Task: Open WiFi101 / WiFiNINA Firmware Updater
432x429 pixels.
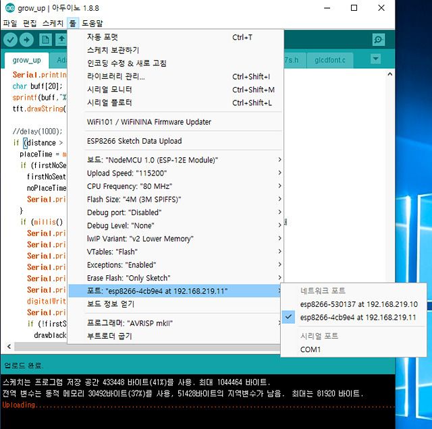Action: click(175, 121)
